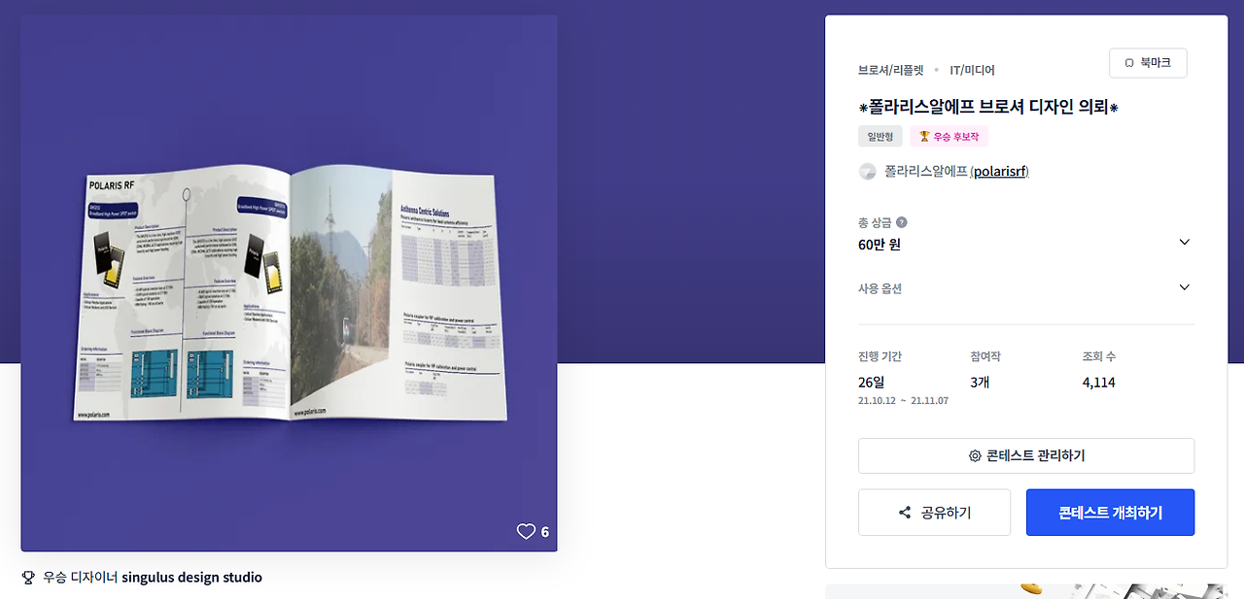Click designer name singulus design studio
This screenshot has width=1244, height=599.
point(191,578)
